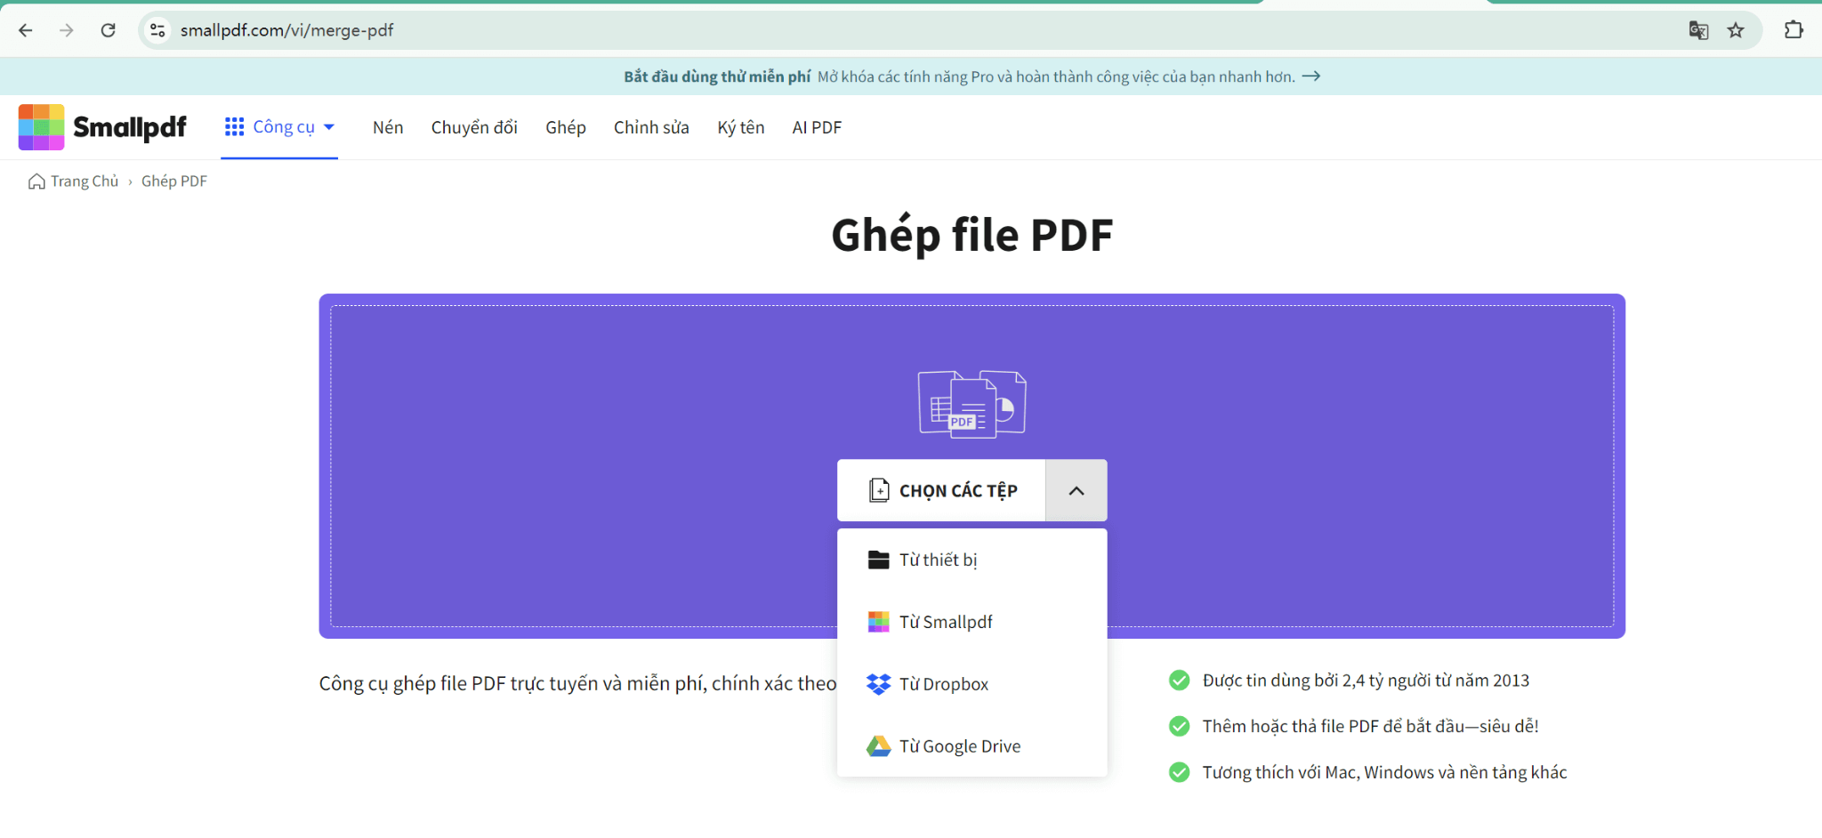
Task: Click the Ghép file PDF heading
Action: tap(972, 236)
